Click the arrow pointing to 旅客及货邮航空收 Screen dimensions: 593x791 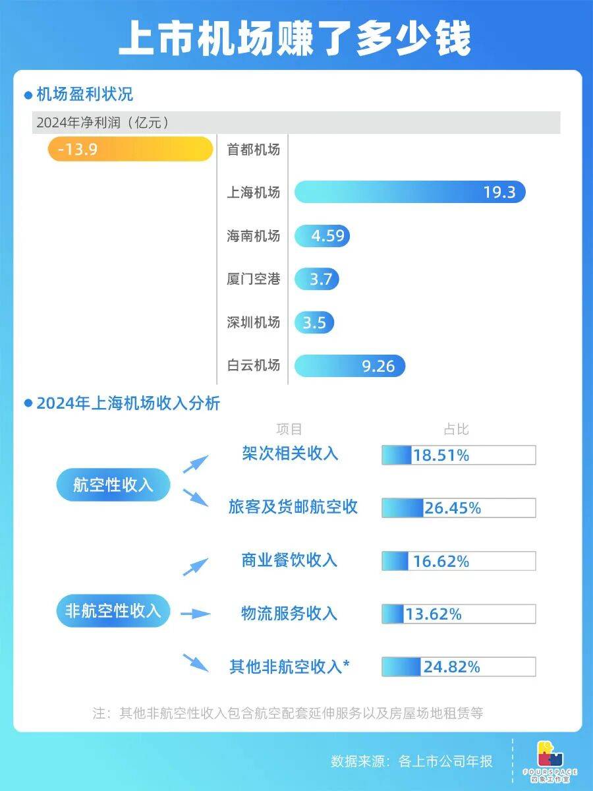tap(195, 498)
